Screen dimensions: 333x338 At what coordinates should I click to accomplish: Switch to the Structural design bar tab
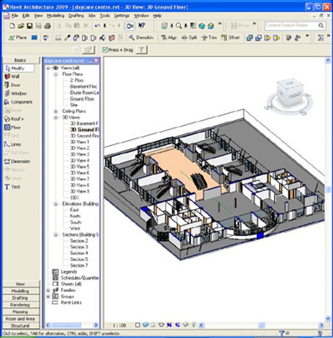20,326
